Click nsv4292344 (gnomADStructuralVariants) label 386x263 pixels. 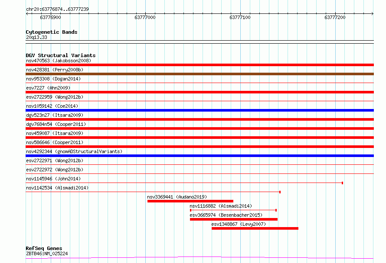tap(74, 151)
